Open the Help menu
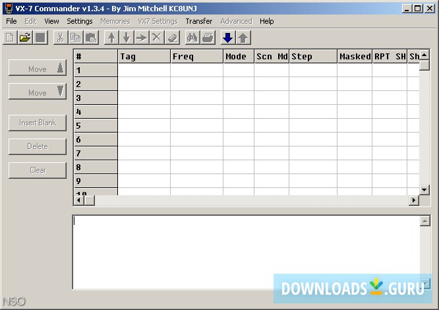 (x=266, y=21)
